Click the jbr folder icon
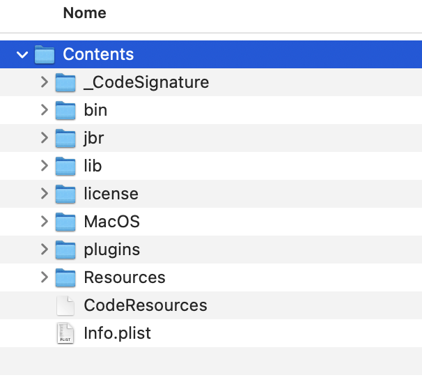Screen dimensions: 422x382 click(65, 138)
